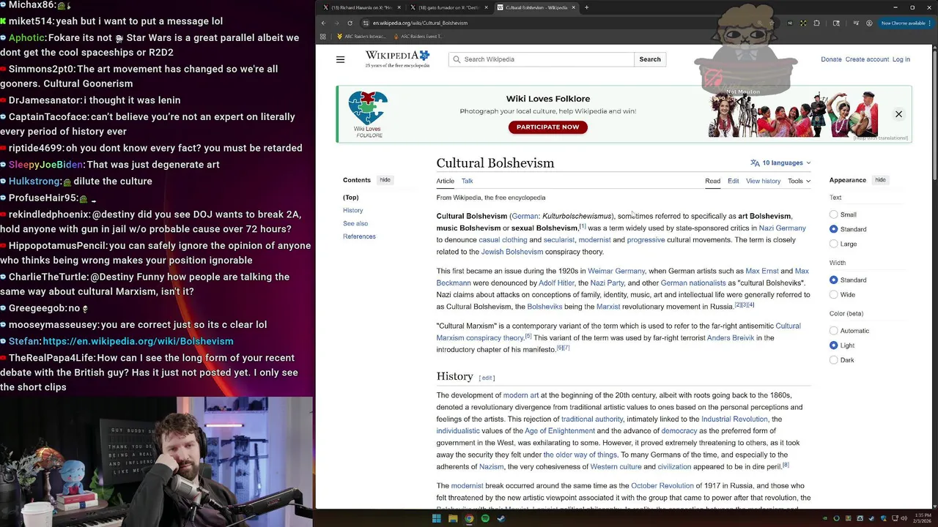Open the ARC Raiders Event T... bookmark
The width and height of the screenshot is (938, 527).
click(x=418, y=36)
